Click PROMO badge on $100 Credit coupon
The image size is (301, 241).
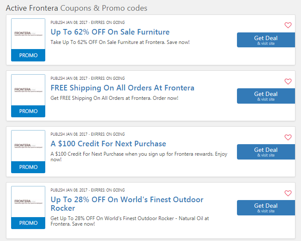(28, 167)
